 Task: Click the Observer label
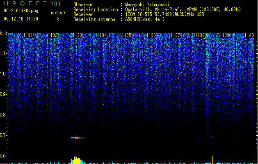[83, 5]
